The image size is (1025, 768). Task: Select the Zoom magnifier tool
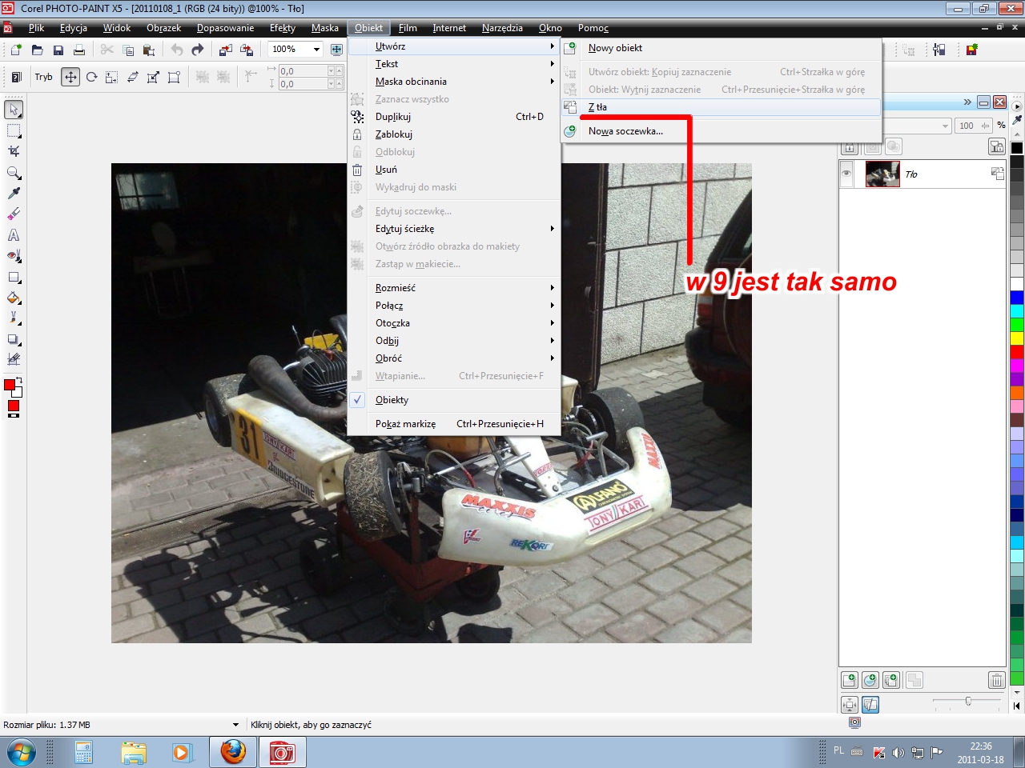(14, 173)
